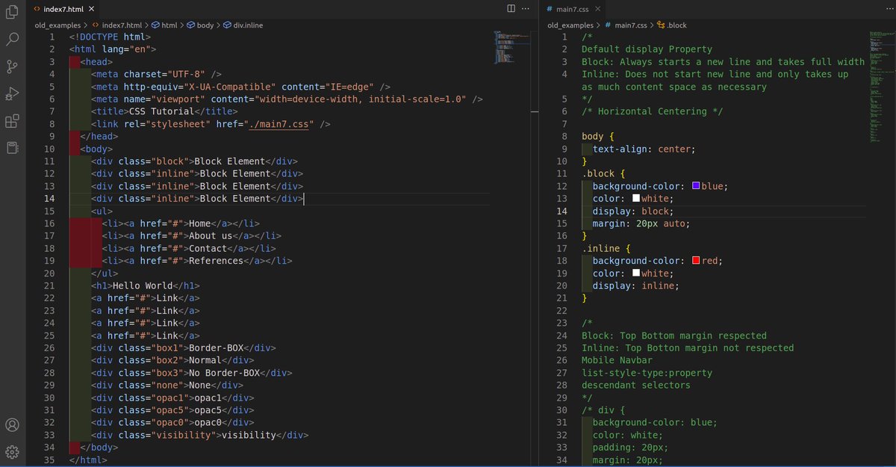This screenshot has width=896, height=467.
Task: Open the Explorer view in activity bar
Action: point(12,12)
